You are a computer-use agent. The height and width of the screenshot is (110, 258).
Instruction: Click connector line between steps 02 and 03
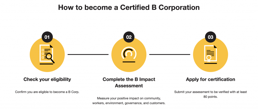[x=170, y=54]
